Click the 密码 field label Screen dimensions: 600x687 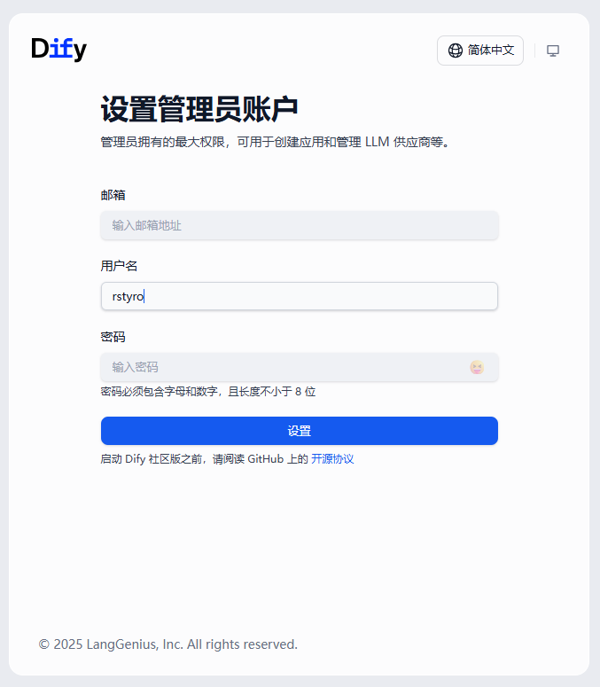click(113, 337)
